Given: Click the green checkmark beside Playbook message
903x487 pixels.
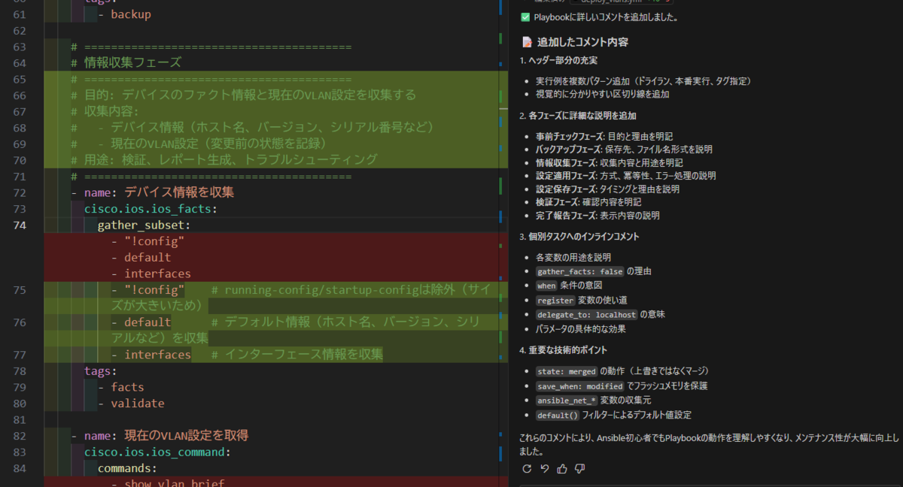Looking at the screenshot, I should 525,17.
